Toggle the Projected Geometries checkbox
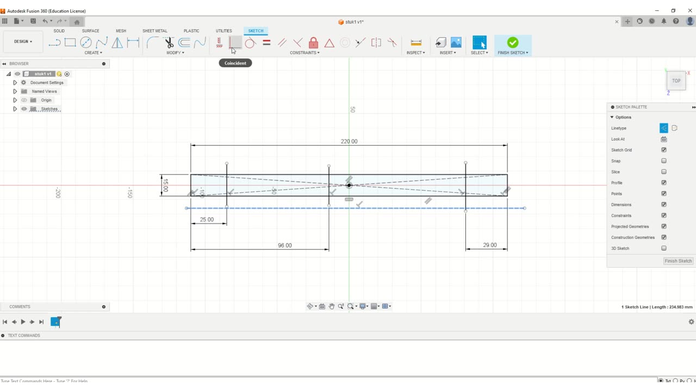Screen dimensions: 696x391 coord(664,226)
